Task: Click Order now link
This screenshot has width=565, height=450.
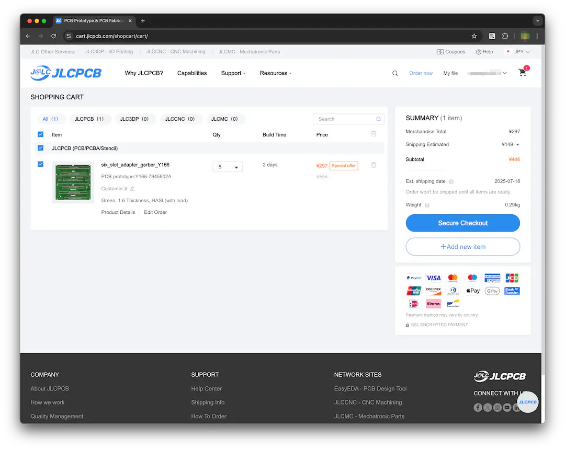Action: [x=421, y=73]
